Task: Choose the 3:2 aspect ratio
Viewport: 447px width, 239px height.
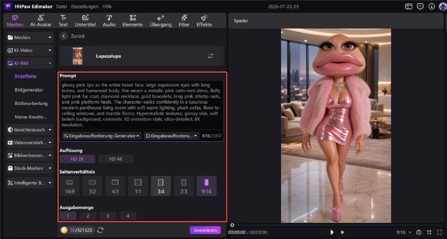Action: tap(92, 186)
